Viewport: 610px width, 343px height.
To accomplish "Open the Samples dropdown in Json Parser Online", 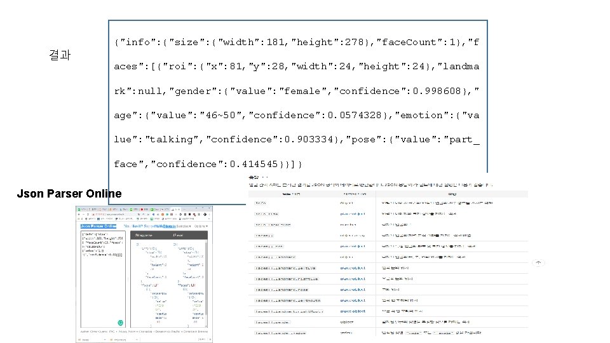I will 184,226.
